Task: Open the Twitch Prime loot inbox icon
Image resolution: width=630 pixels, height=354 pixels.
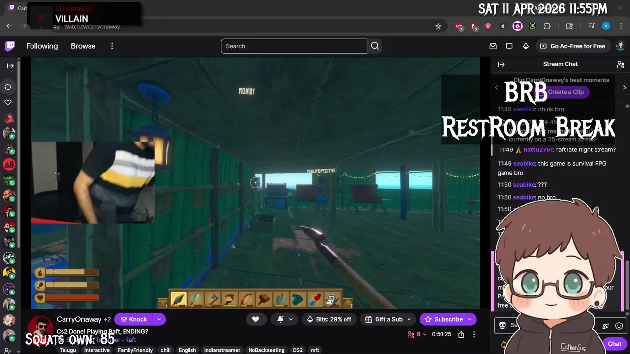Action: click(x=493, y=46)
